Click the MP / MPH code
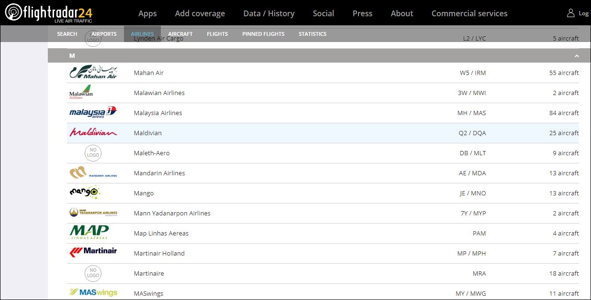This screenshot has height=300, width=591. [471, 253]
